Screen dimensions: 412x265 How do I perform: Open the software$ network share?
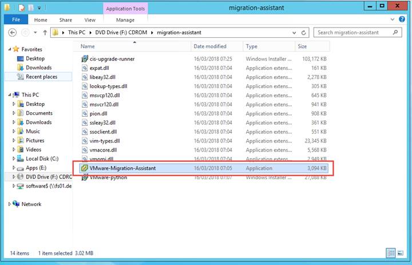pos(49,186)
